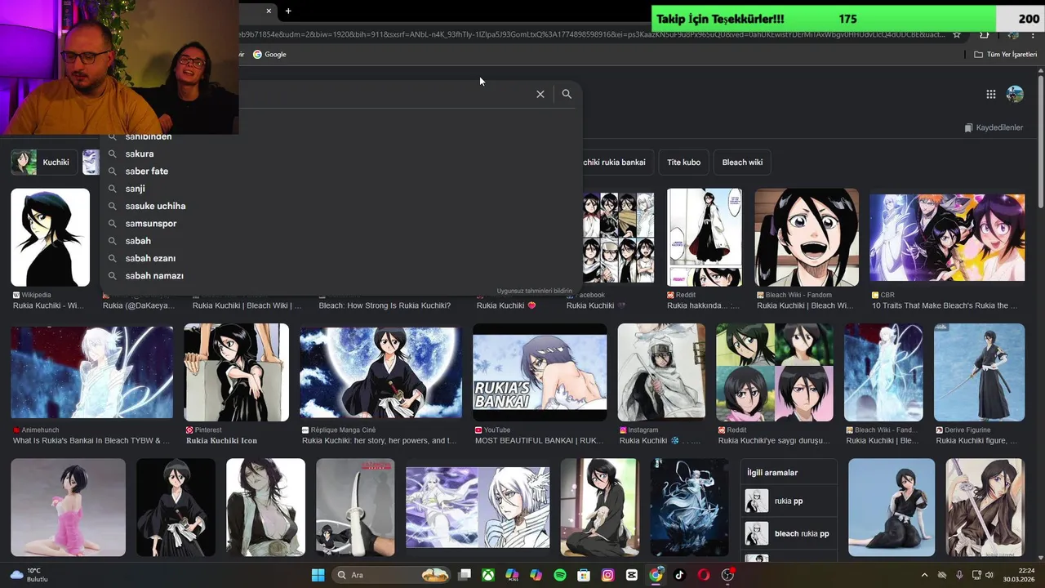Select 'chiki rukia bankai' filter chip
Screen dimensions: 1045x588
[614, 162]
